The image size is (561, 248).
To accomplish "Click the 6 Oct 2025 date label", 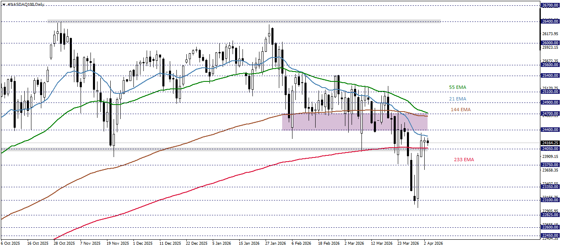I will (10, 244).
